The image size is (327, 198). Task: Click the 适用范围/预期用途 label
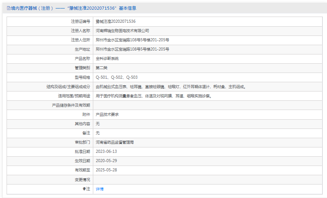74,96
